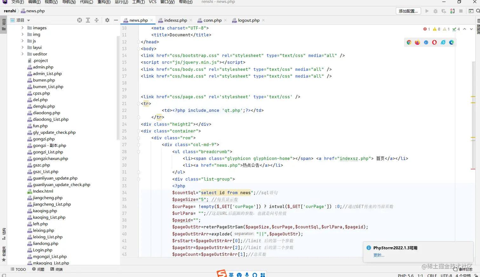Click the red error stripe marker
The height and width of the screenshot is (277, 480).
473,169
